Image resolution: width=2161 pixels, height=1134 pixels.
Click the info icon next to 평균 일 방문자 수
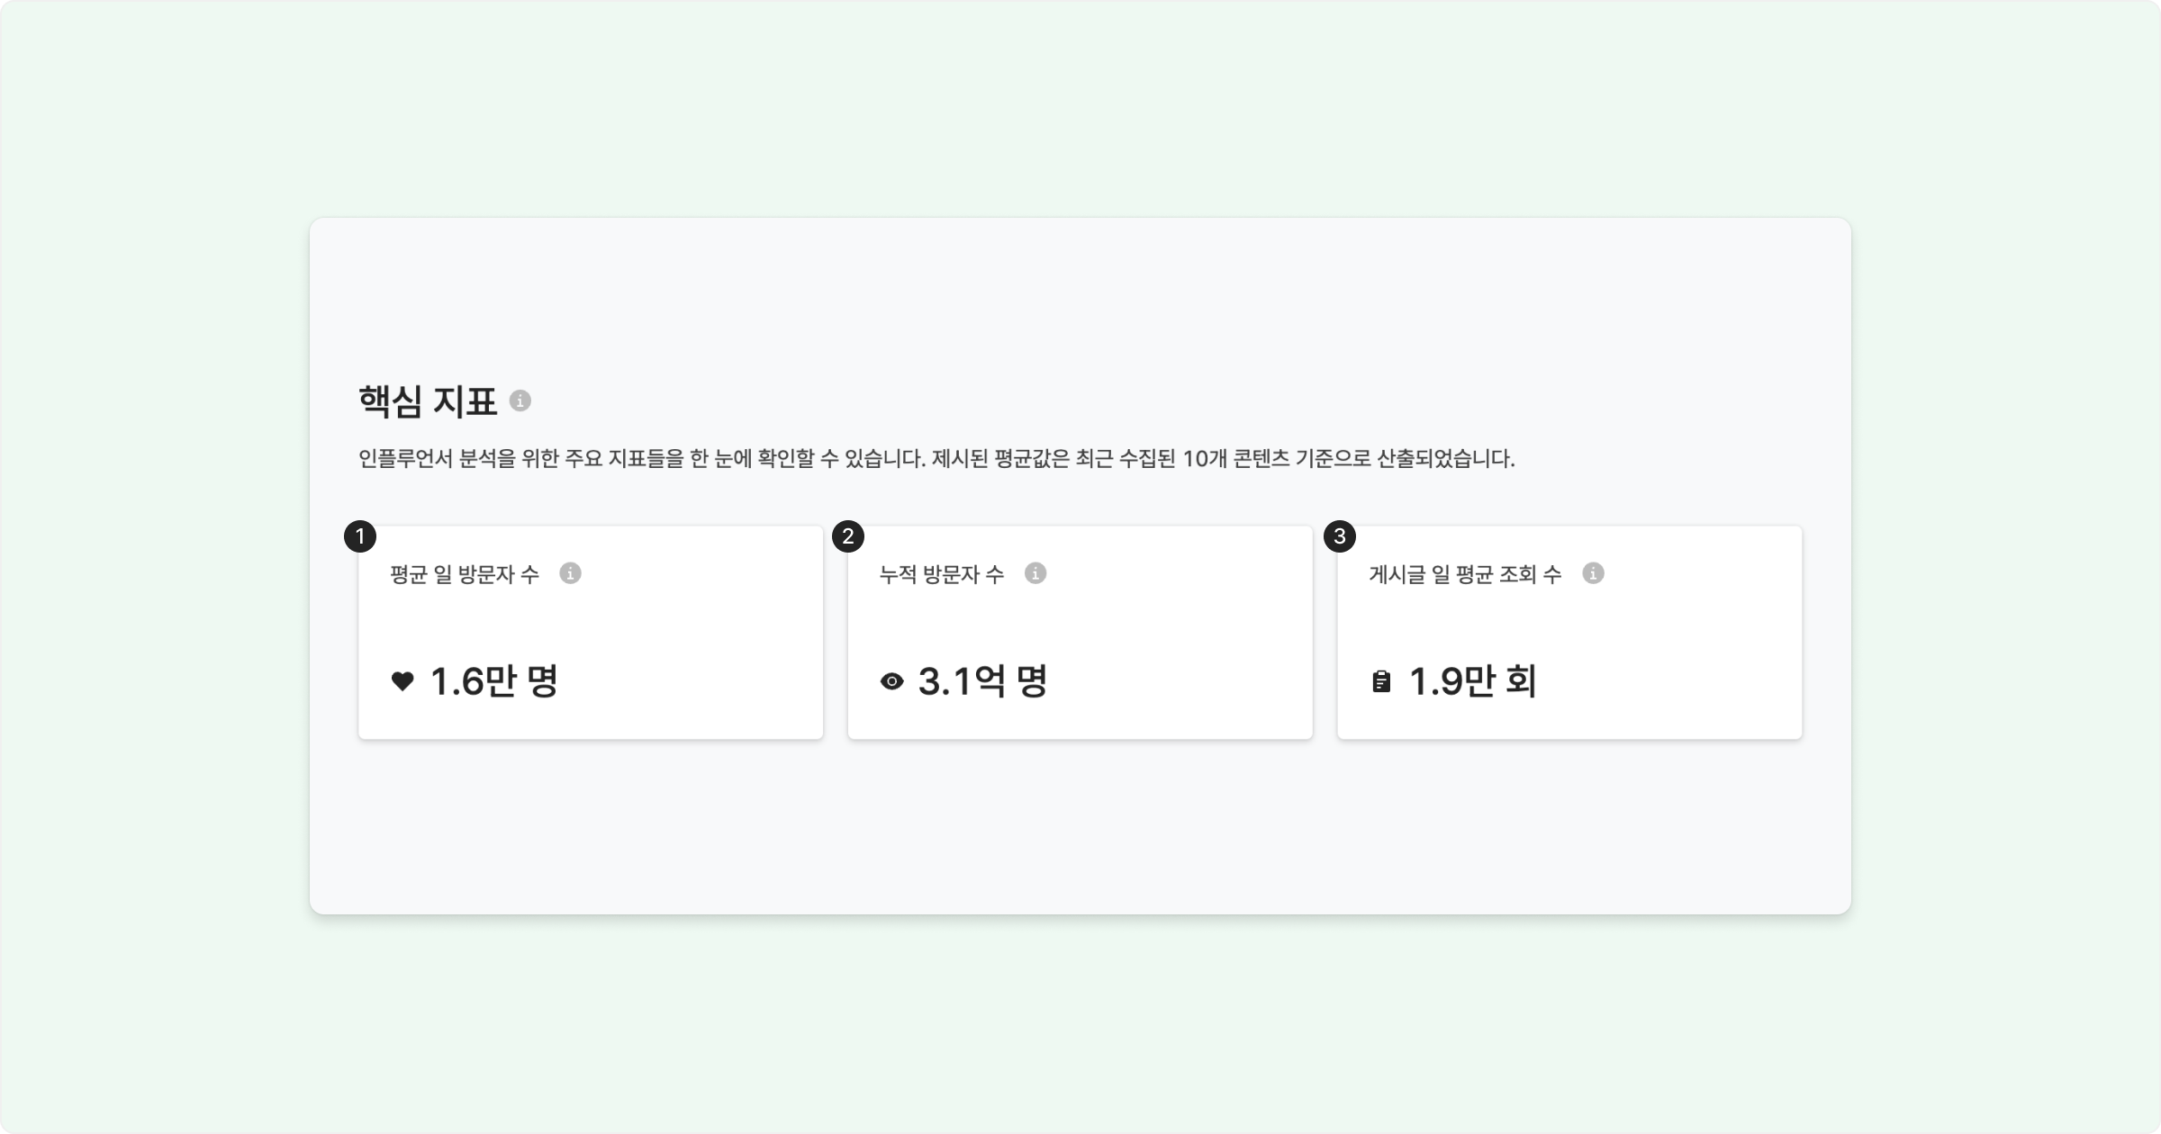570,573
